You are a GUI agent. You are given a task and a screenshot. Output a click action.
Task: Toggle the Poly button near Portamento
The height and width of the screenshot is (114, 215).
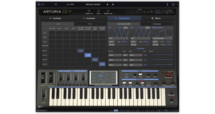pyautogui.click(x=172, y=100)
